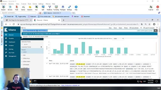Click the available fields gear settings icon

[41, 47]
